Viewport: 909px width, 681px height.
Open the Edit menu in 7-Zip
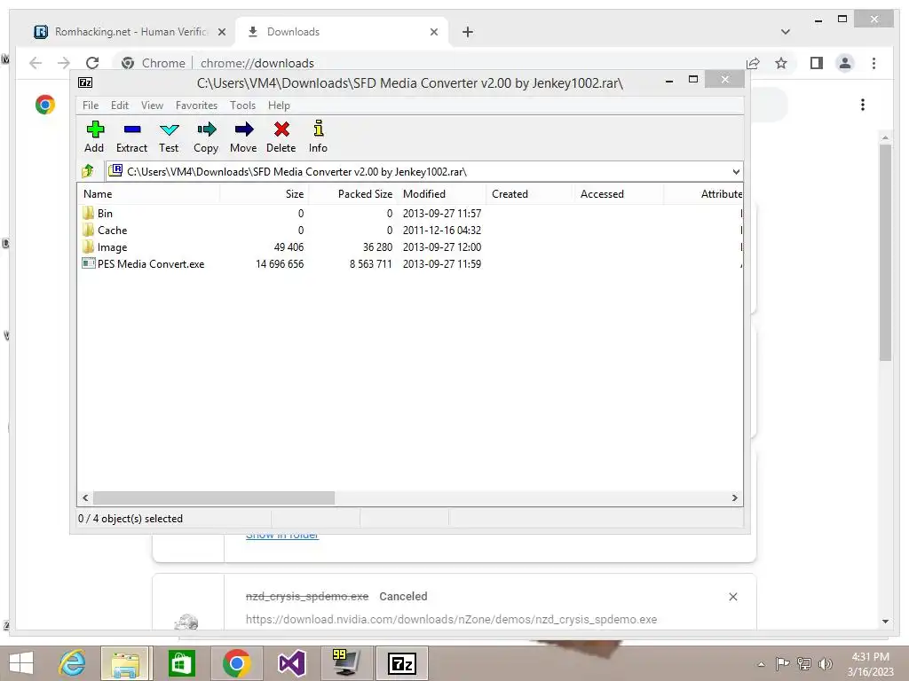pyautogui.click(x=120, y=106)
